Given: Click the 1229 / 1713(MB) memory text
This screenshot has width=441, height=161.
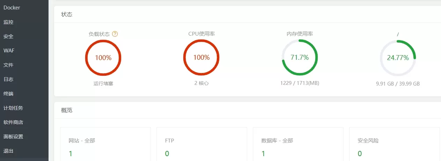Looking at the screenshot, I should [x=300, y=83].
